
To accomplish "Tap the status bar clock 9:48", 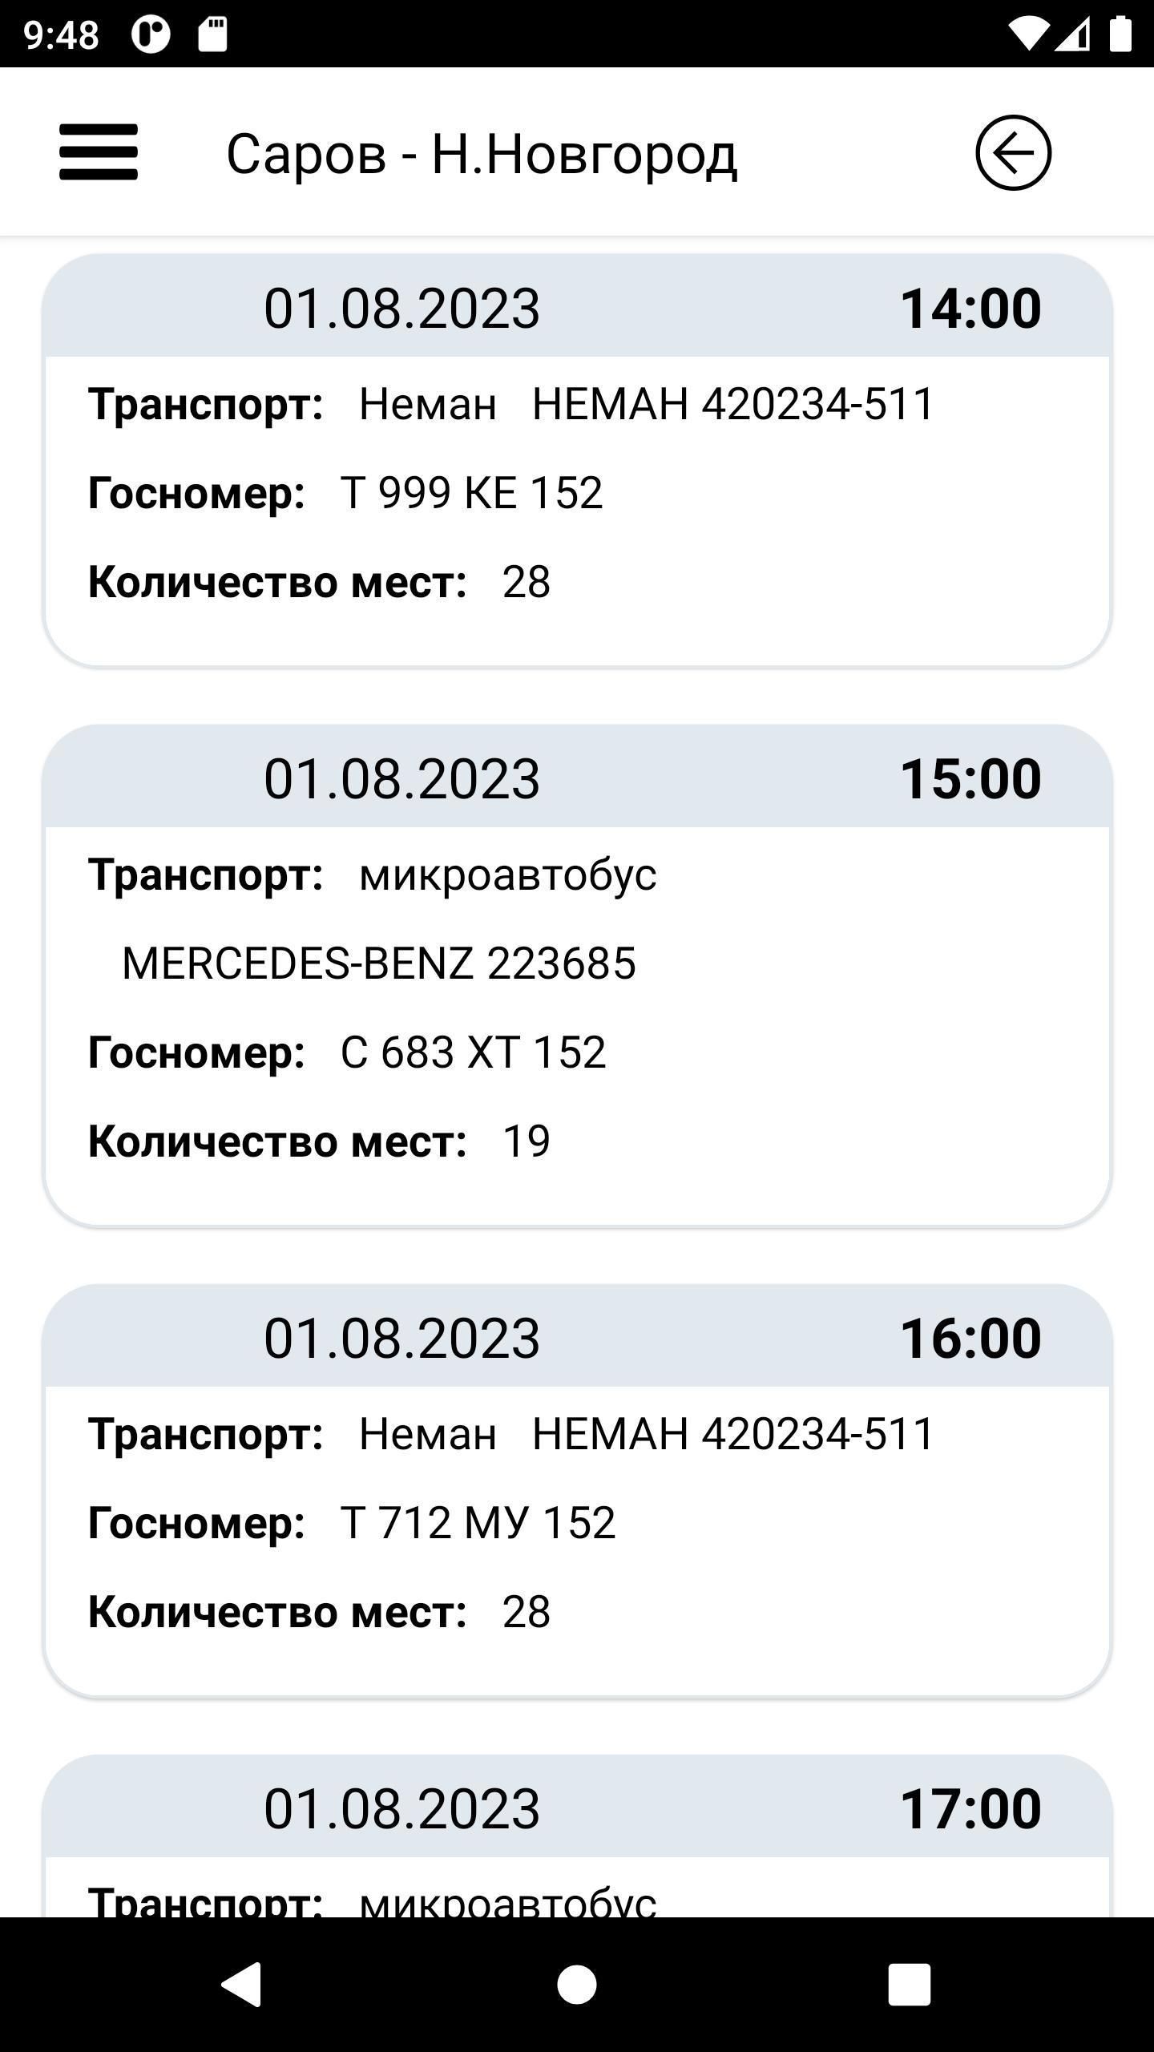I will tap(61, 35).
